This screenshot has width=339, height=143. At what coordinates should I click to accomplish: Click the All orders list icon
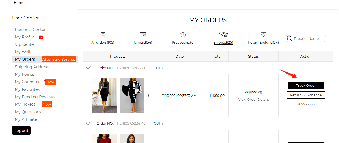[103, 35]
